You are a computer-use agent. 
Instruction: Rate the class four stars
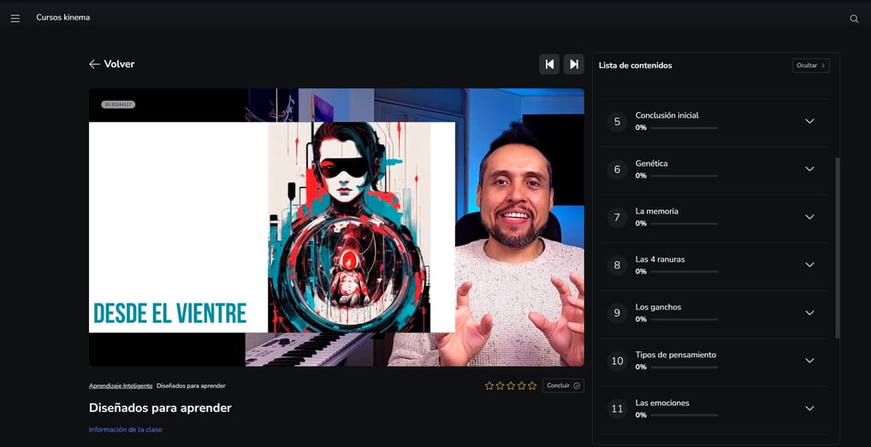pos(522,385)
